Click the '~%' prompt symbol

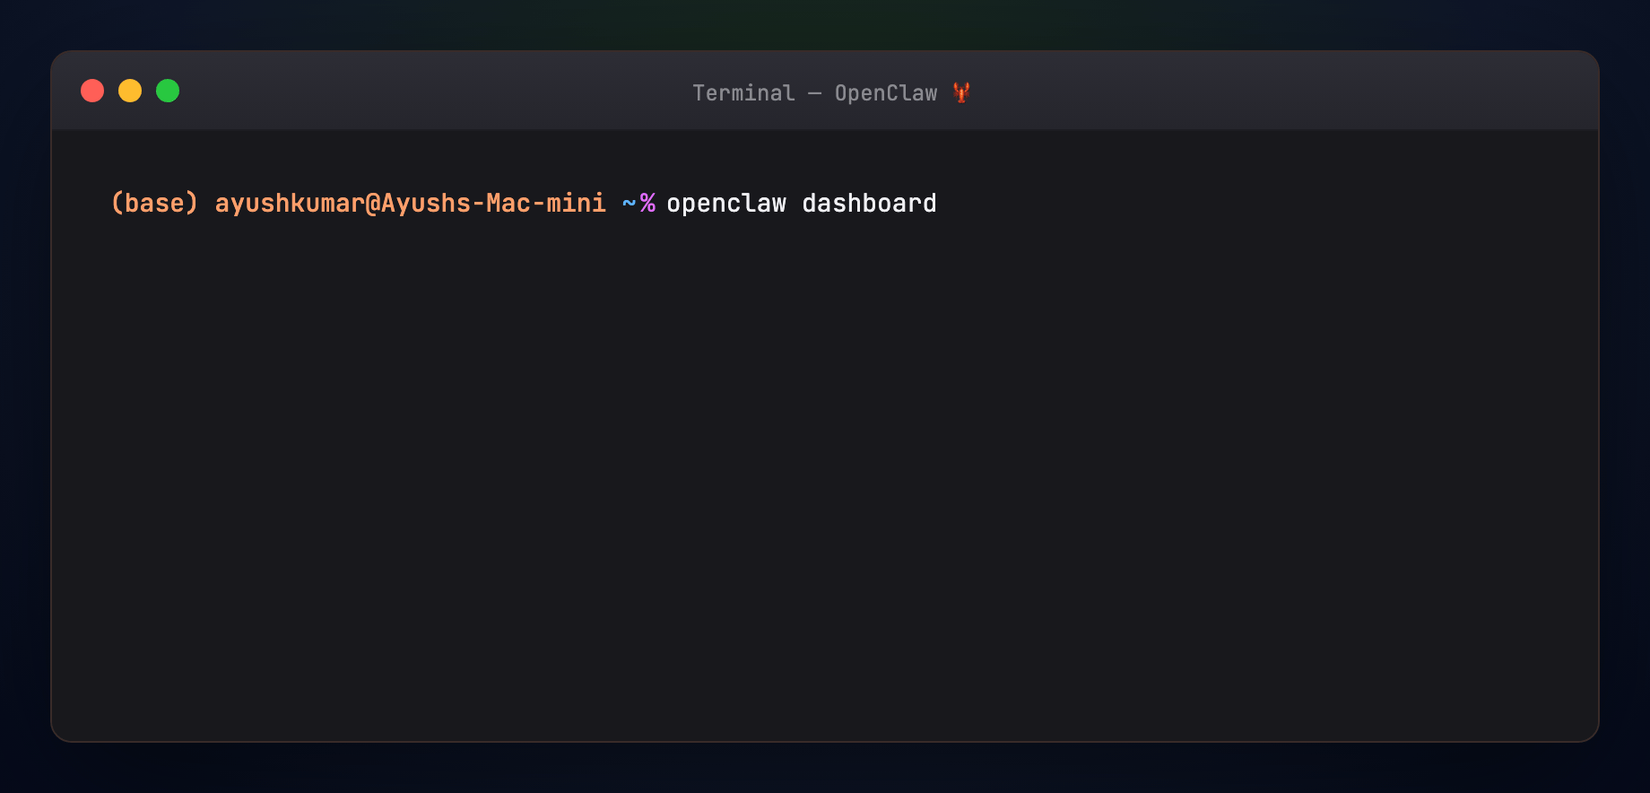[x=638, y=204]
